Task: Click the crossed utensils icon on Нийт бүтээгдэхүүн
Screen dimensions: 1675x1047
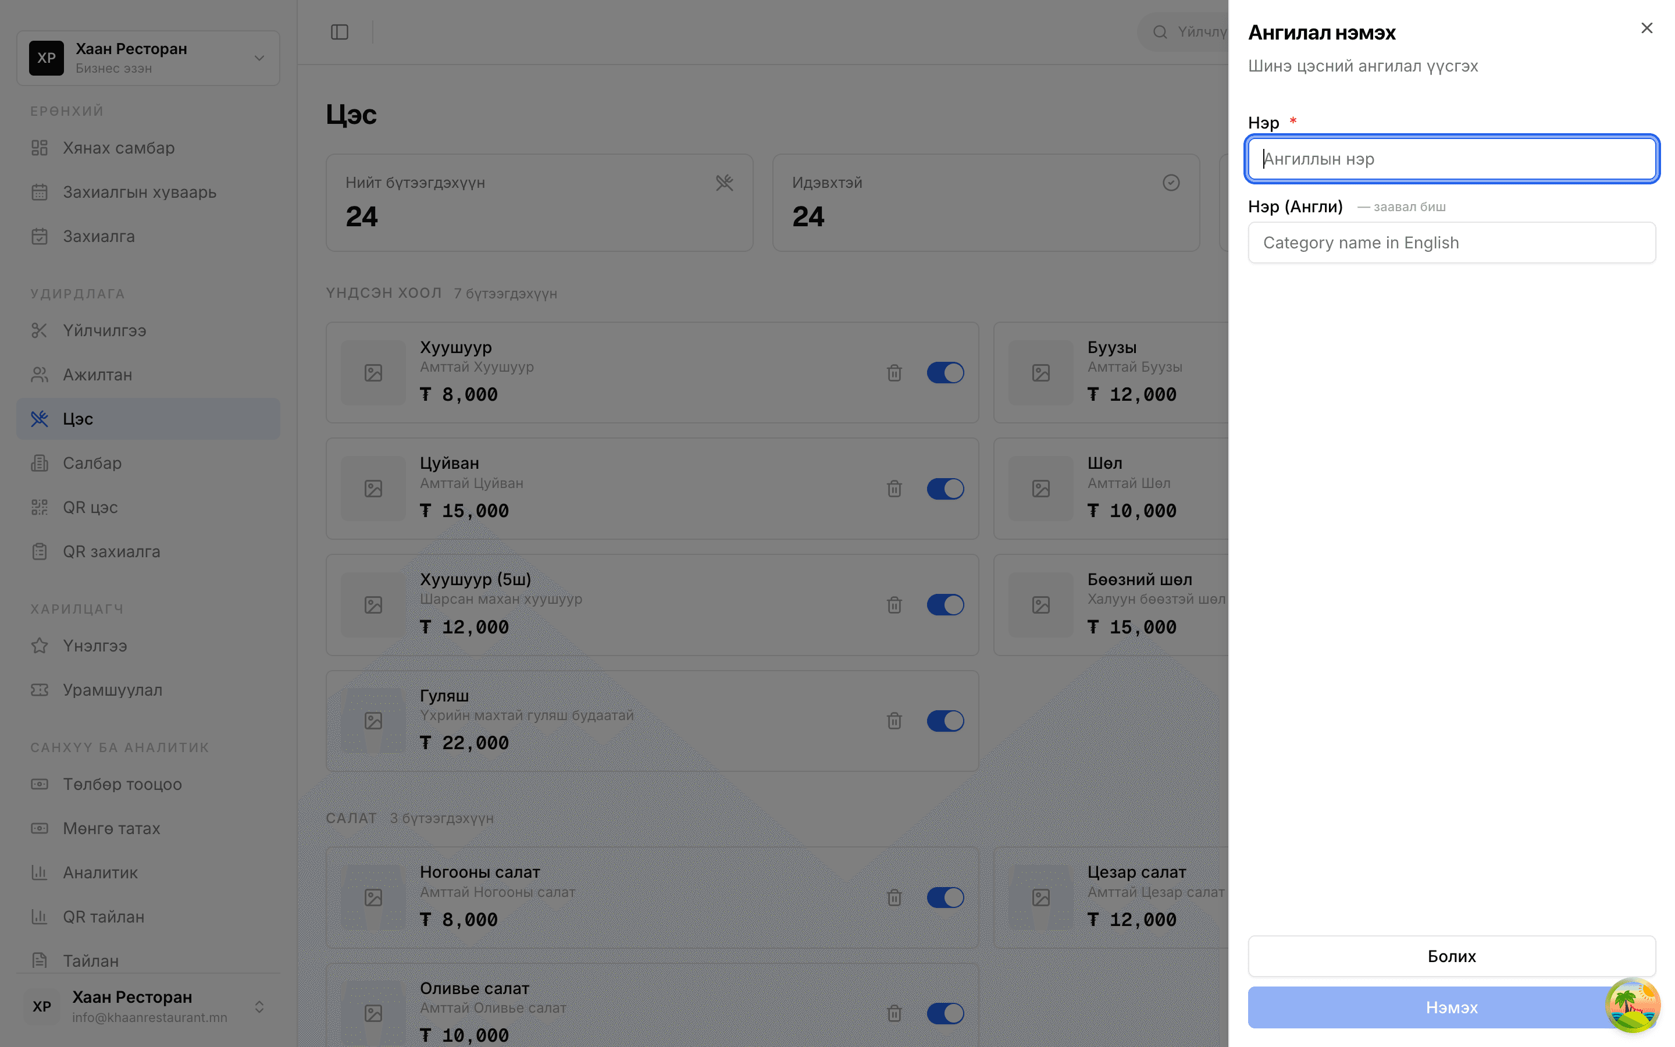Action: coord(724,183)
